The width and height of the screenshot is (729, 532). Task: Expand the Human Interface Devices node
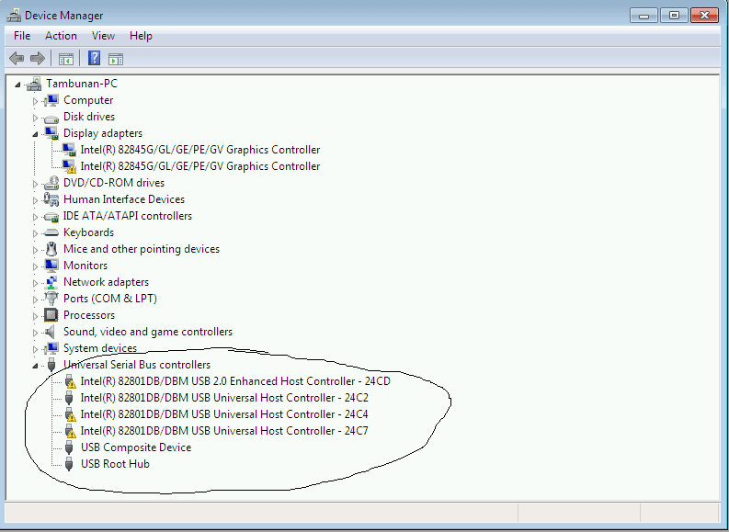[35, 200]
